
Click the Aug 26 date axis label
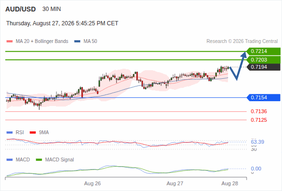[92, 183]
